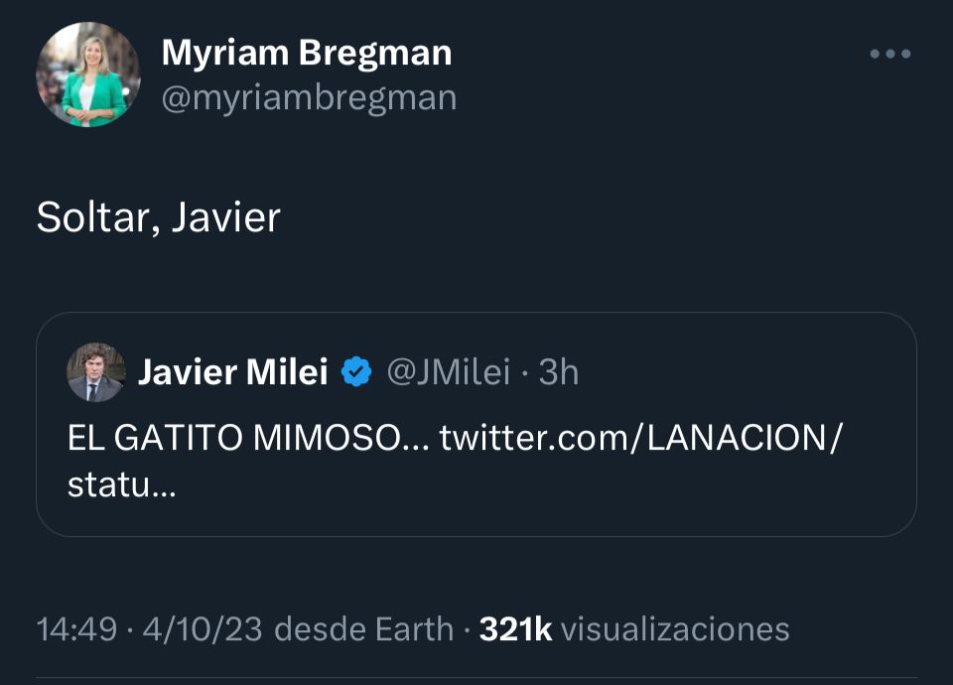Click the 14:49 posting time
Viewport: 953px width, 685px height.
(75, 629)
